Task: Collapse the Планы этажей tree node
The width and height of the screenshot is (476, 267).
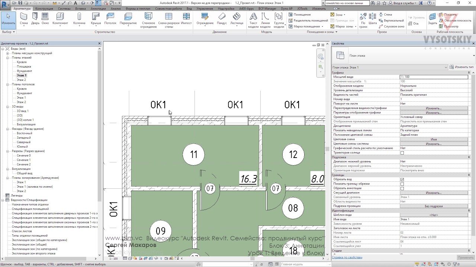Action: tap(7, 57)
